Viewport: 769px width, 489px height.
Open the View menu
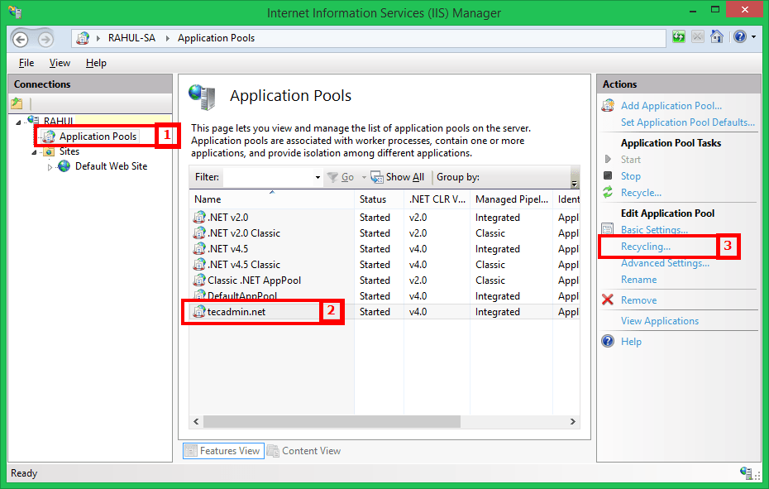point(59,62)
